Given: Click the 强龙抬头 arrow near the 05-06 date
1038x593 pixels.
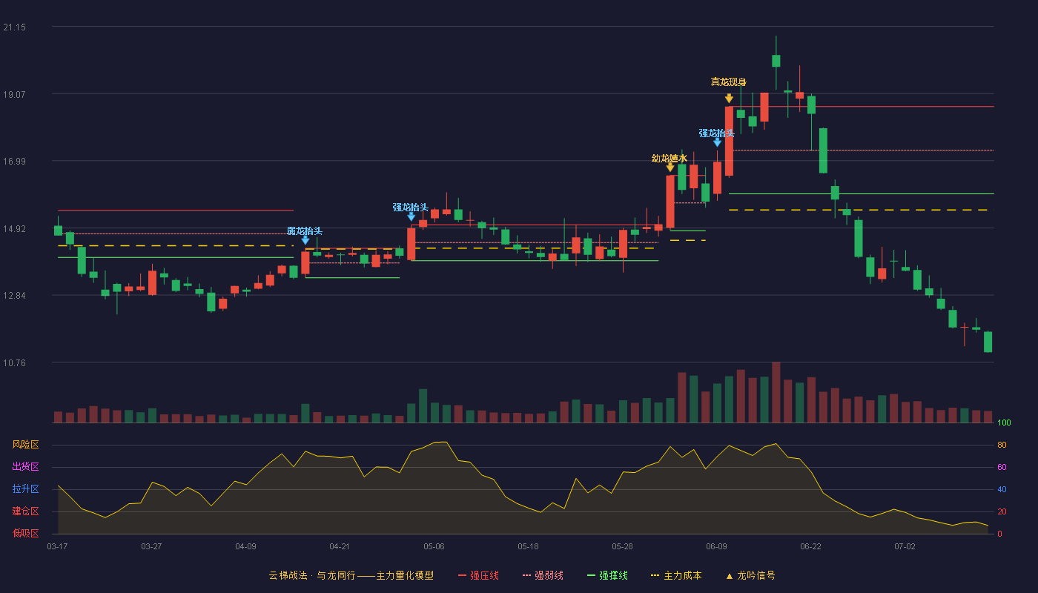Looking at the screenshot, I should pyautogui.click(x=411, y=216).
